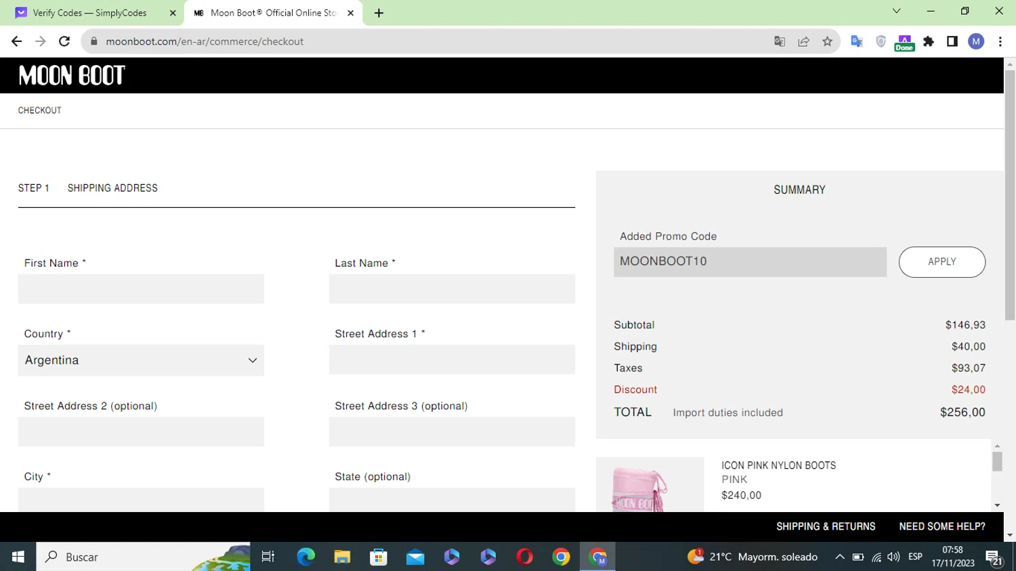Open the network Wi-Fi tray icon
The height and width of the screenshot is (571, 1016).
(x=876, y=557)
